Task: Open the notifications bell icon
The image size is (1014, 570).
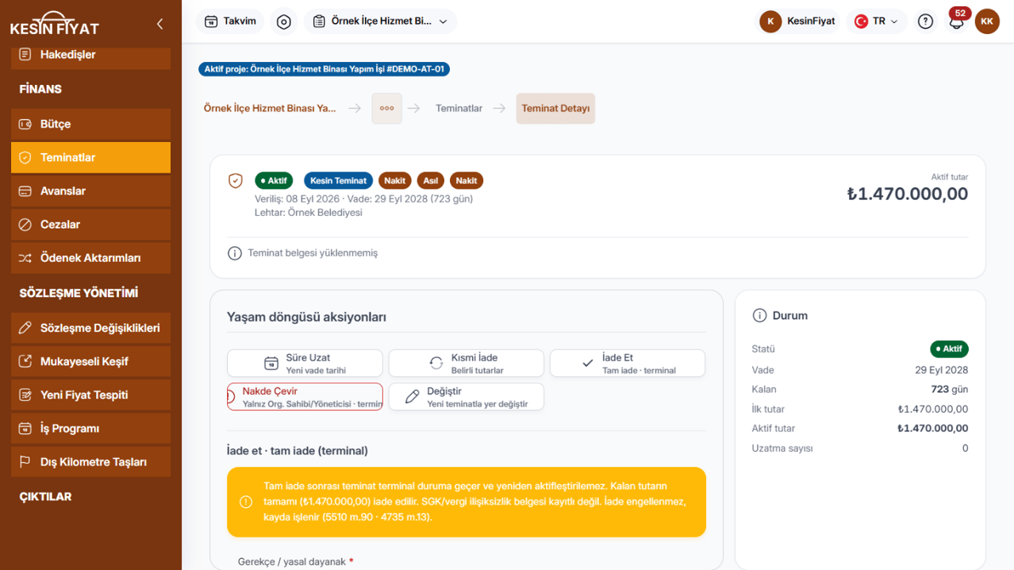Action: (957, 21)
